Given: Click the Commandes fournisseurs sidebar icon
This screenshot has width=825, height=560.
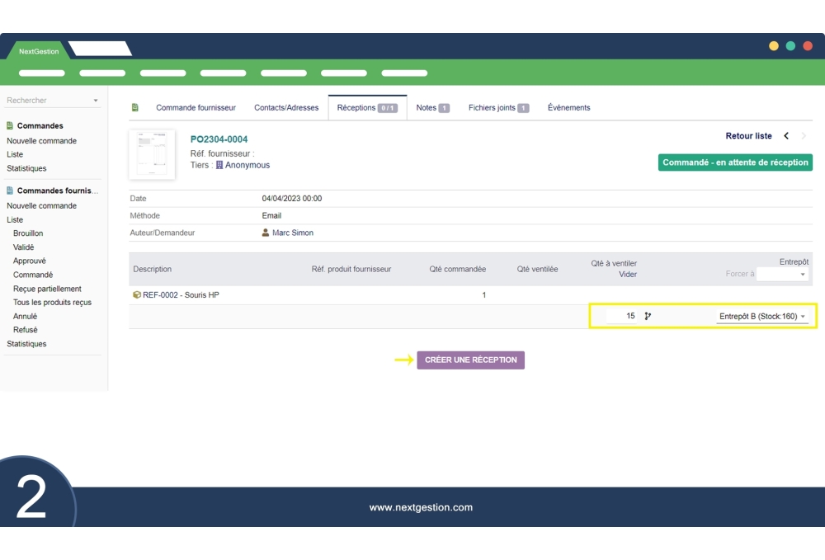Looking at the screenshot, I should click(x=10, y=191).
